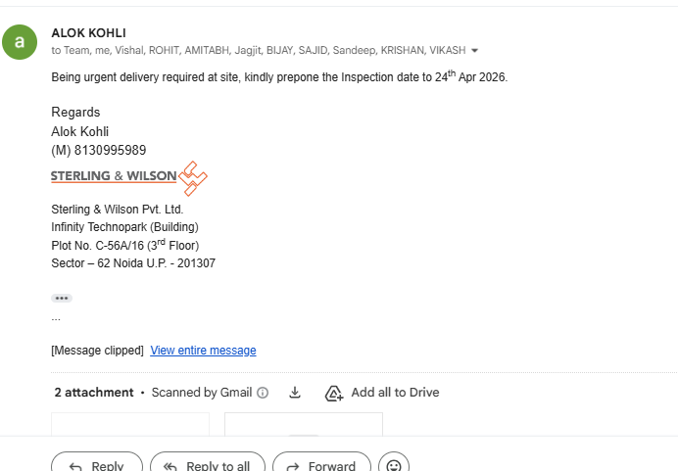Expand the recipient details dropdown arrow
This screenshot has width=678, height=471.
[474, 51]
